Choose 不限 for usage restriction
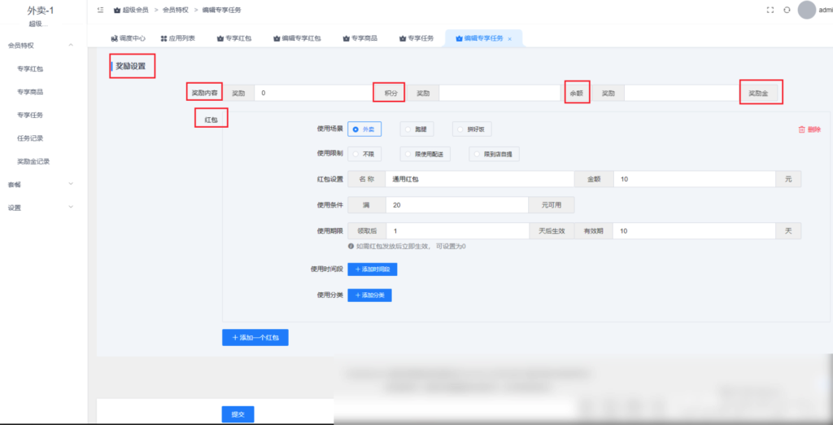The height and width of the screenshot is (425, 833). point(364,154)
